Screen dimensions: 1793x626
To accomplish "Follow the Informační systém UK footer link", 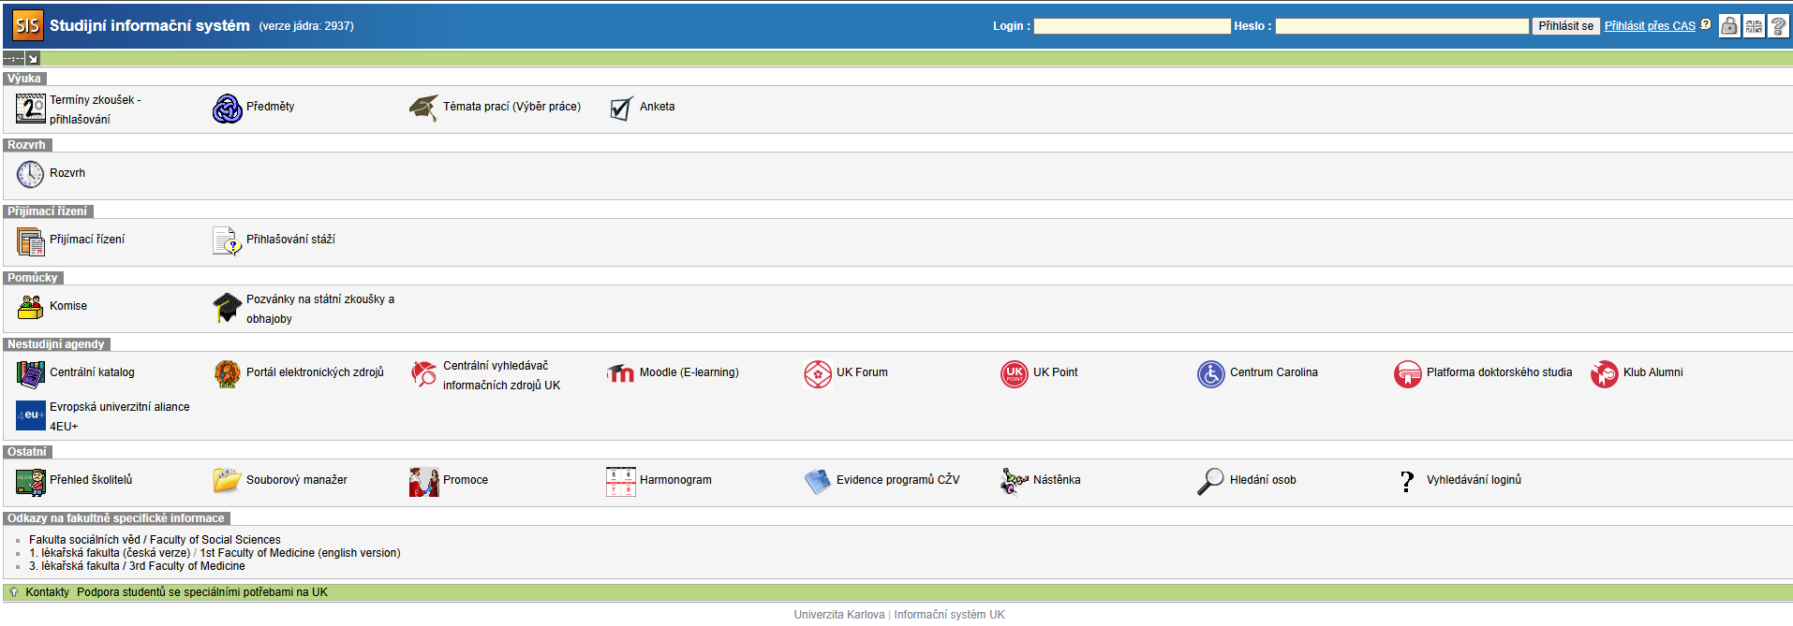I will 949,615.
